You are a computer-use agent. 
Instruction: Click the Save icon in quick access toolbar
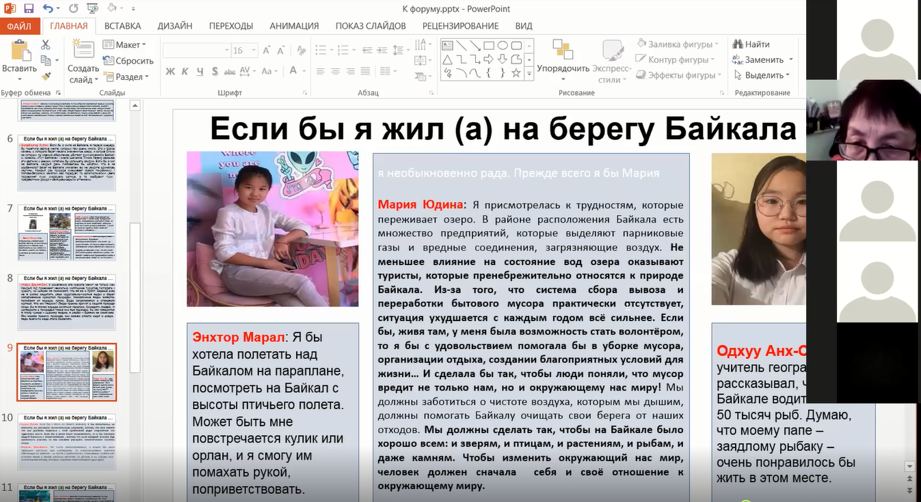tap(29, 9)
